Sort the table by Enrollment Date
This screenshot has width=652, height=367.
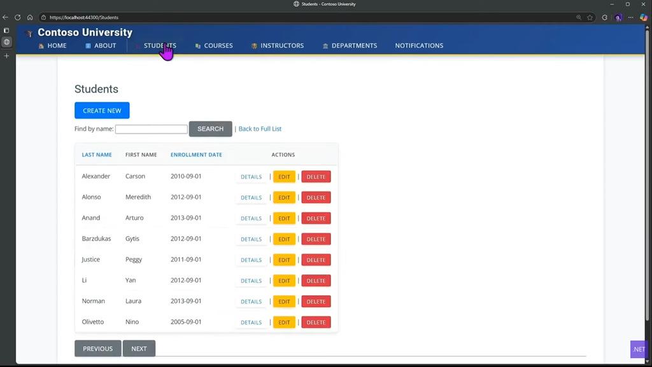(x=196, y=155)
